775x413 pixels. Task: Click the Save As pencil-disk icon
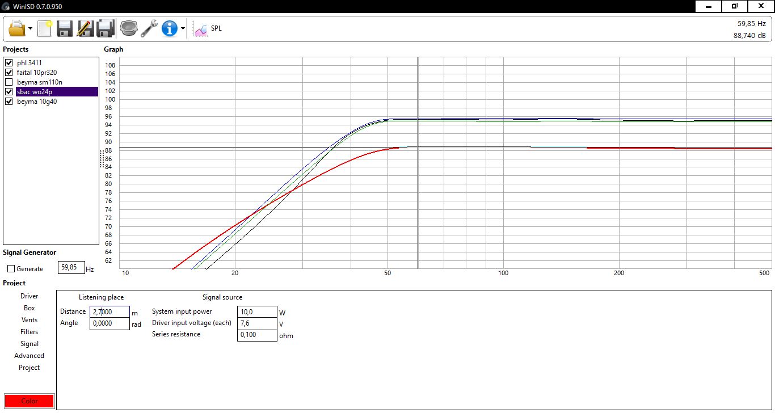tap(85, 28)
